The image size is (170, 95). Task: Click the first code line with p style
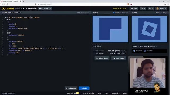[22, 17]
